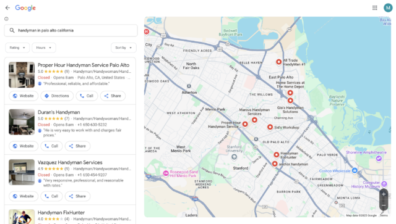Screen dimensions: 396x224
Task: Zoom in on the map
Action: coord(384,194)
